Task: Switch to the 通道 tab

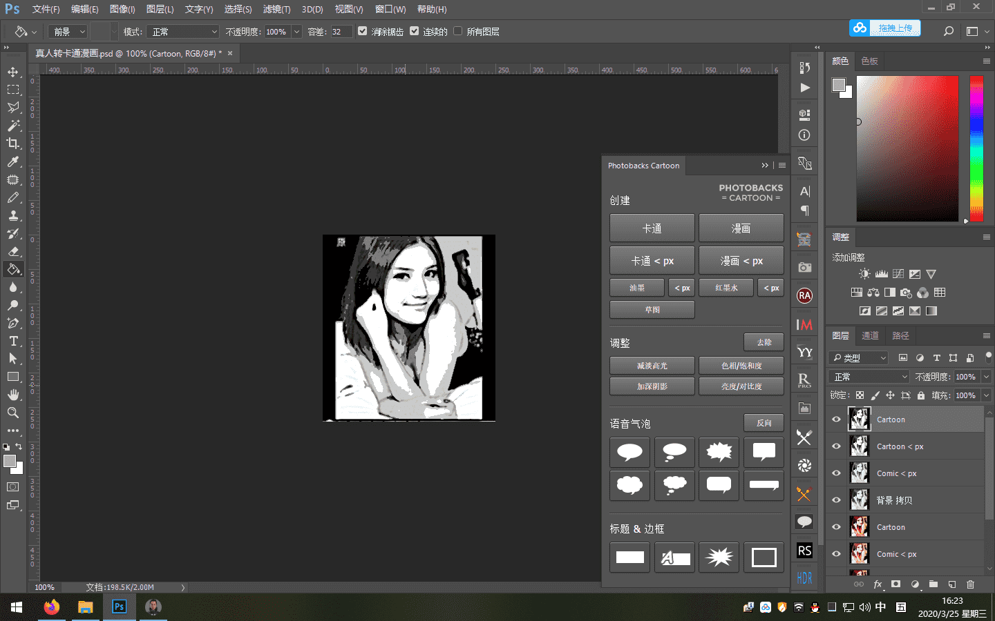Action: point(870,335)
